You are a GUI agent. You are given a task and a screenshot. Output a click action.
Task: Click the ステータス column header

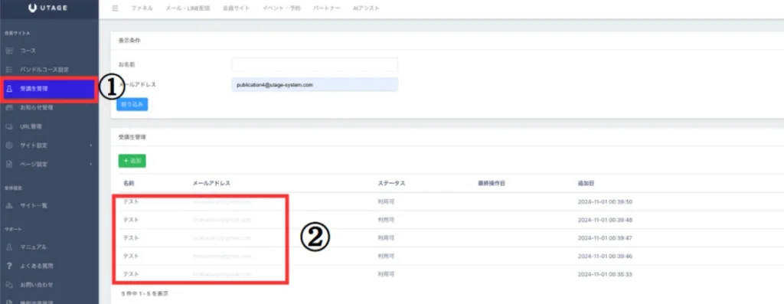click(391, 184)
